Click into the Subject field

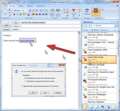(x=51, y=29)
